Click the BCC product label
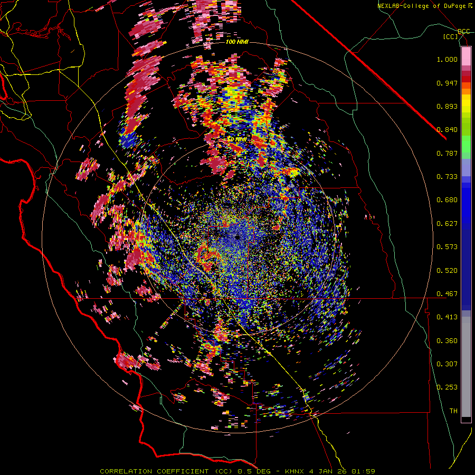Screen dimensions: 475x475 point(463,32)
